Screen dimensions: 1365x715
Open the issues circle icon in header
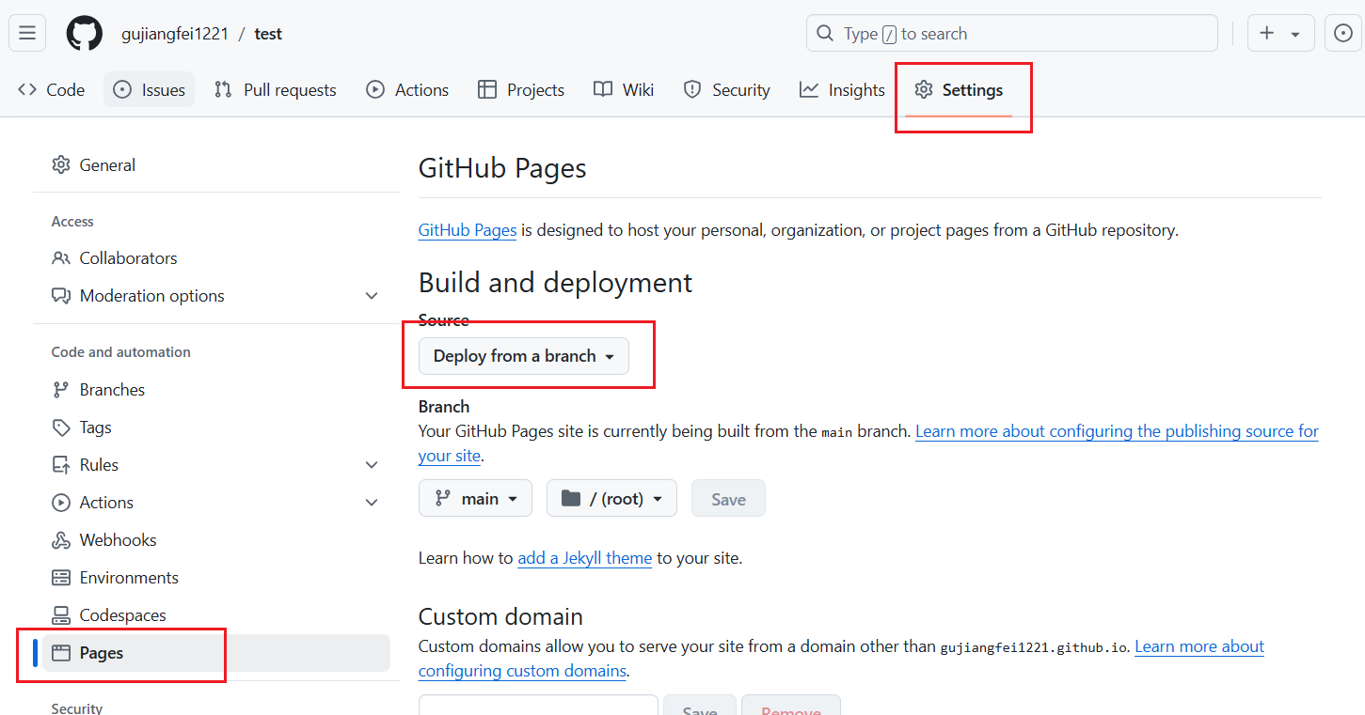pyautogui.click(x=1343, y=34)
